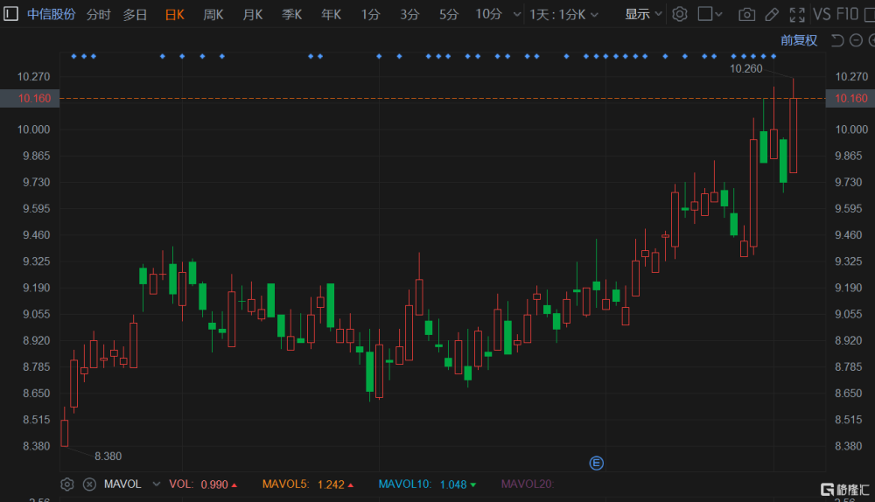The image size is (875, 502).
Task: Enter fullscreen chart mode
Action: (x=797, y=14)
